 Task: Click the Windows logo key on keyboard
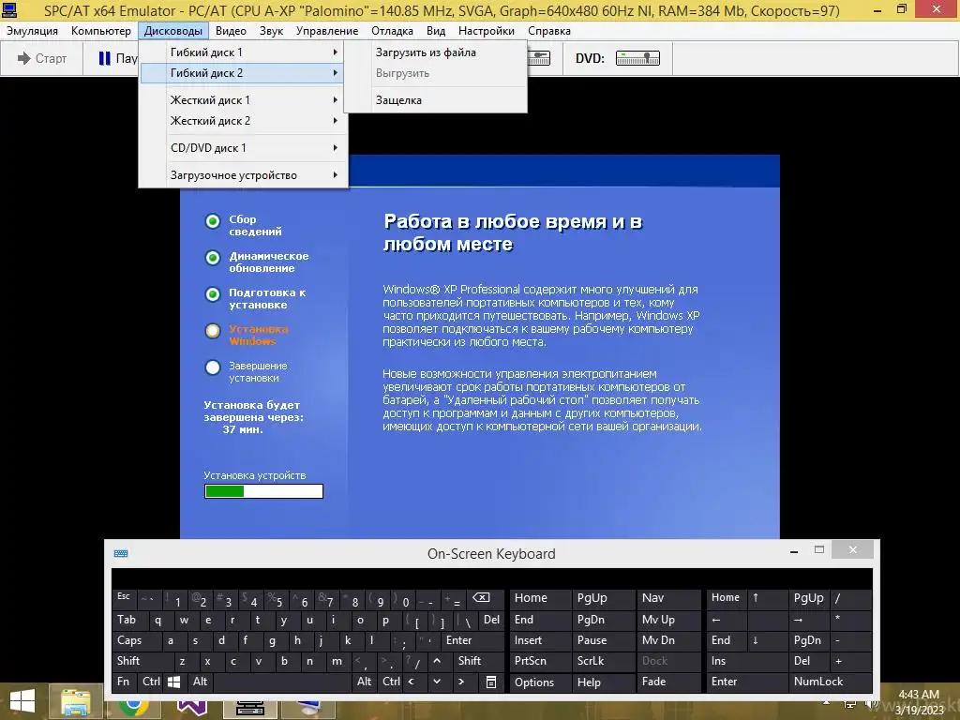[175, 682]
